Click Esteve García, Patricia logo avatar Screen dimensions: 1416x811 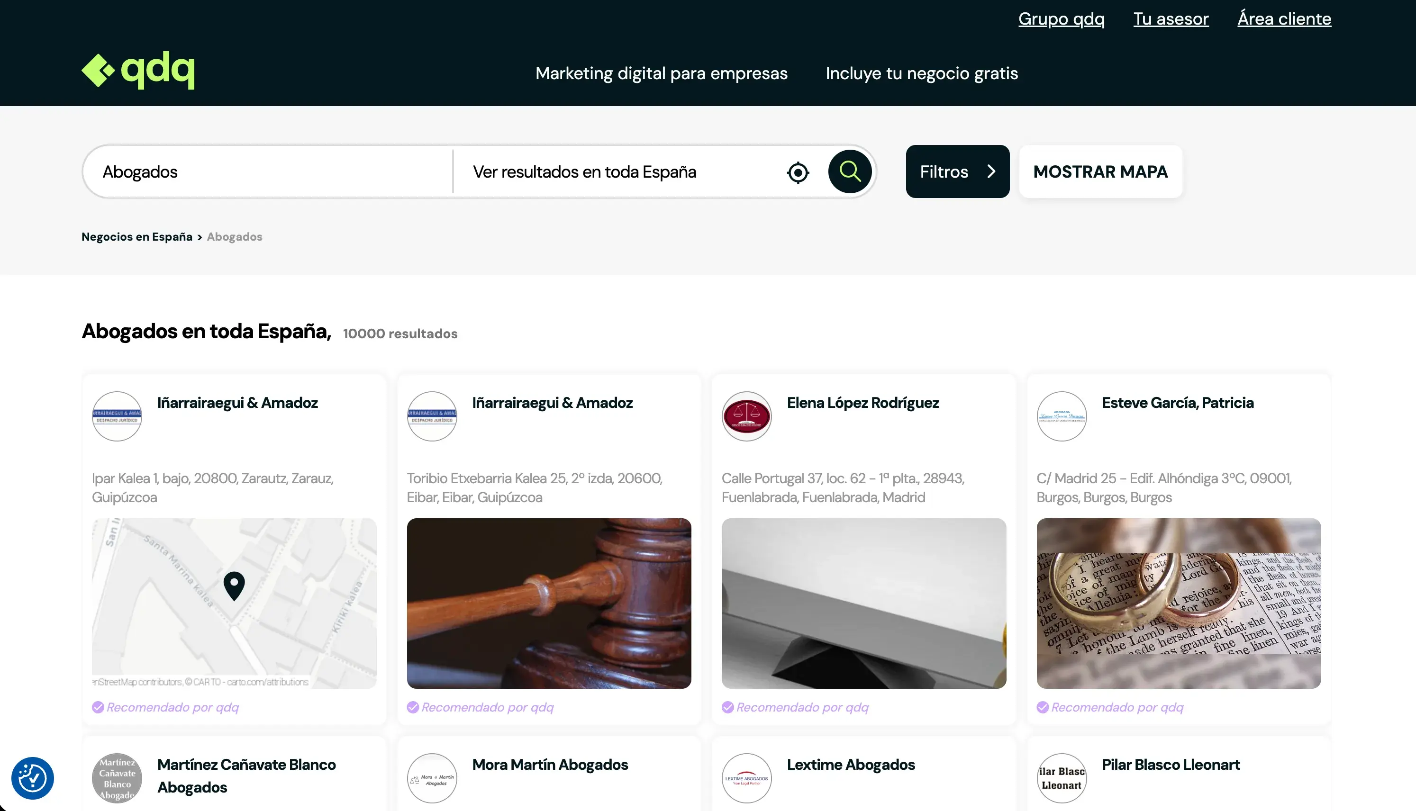pos(1062,416)
